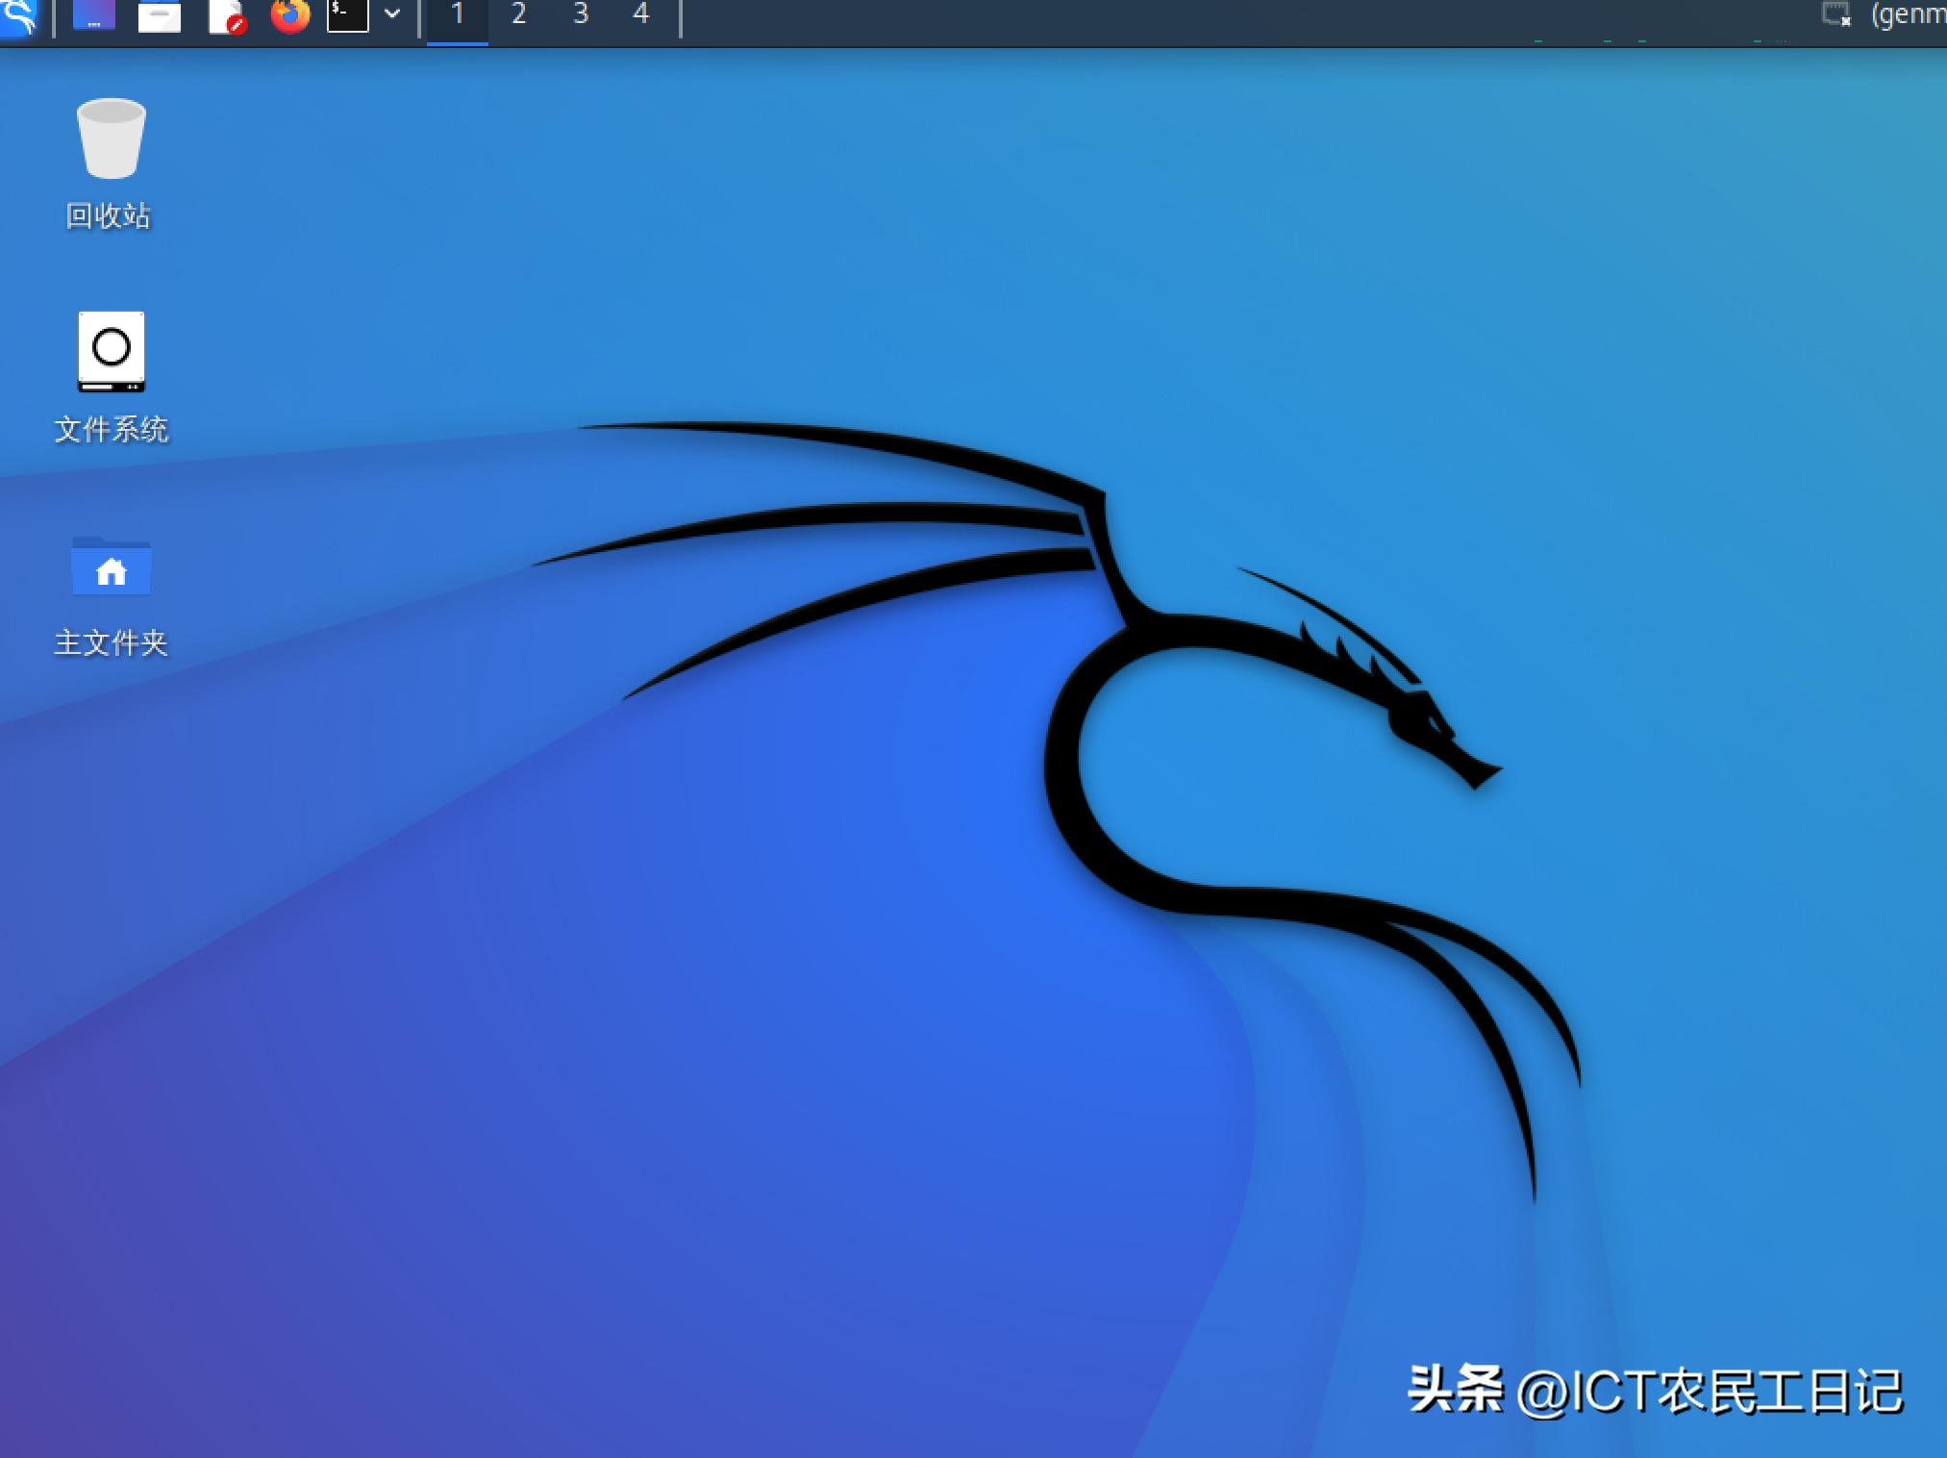Toggle back to the active workspace 1

point(458,15)
